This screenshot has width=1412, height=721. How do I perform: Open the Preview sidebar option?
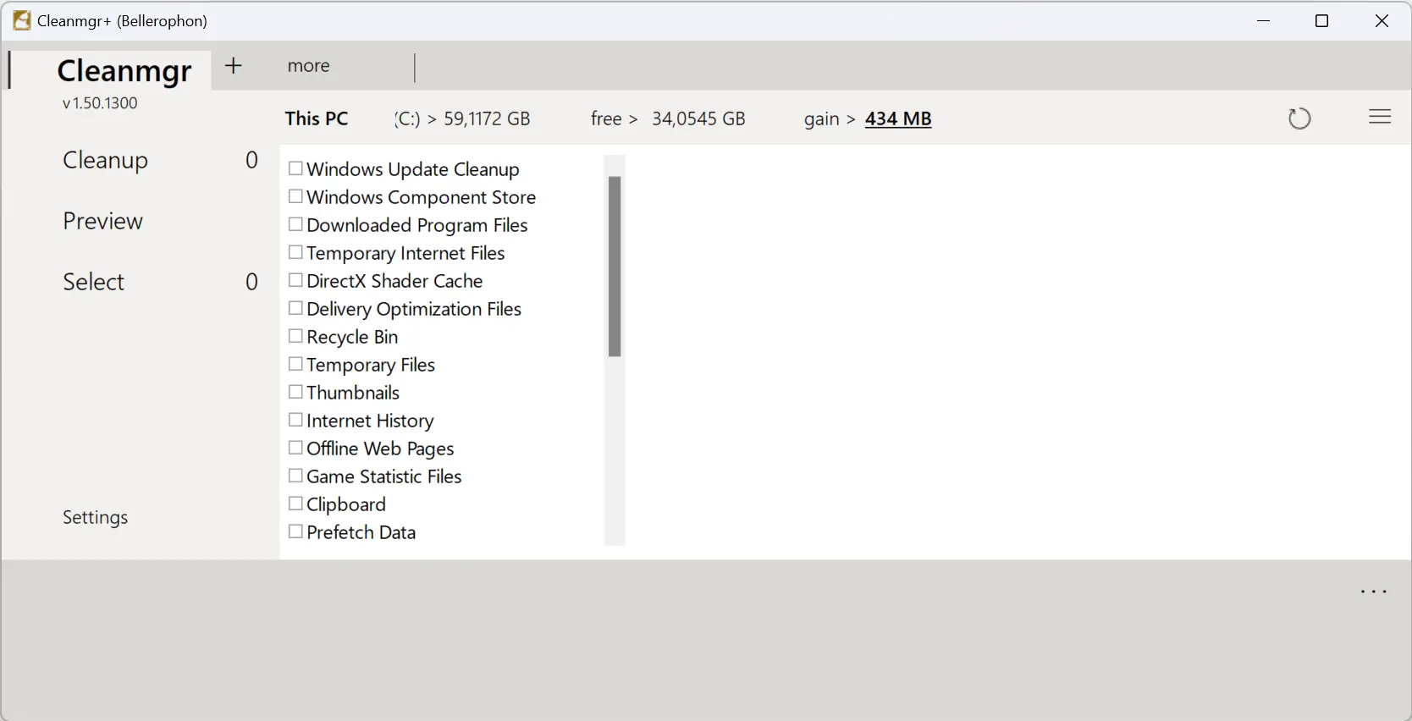click(102, 221)
